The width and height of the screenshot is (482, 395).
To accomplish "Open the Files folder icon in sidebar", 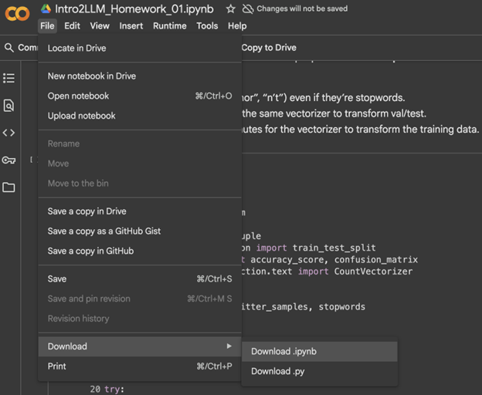I will pyautogui.click(x=8, y=187).
